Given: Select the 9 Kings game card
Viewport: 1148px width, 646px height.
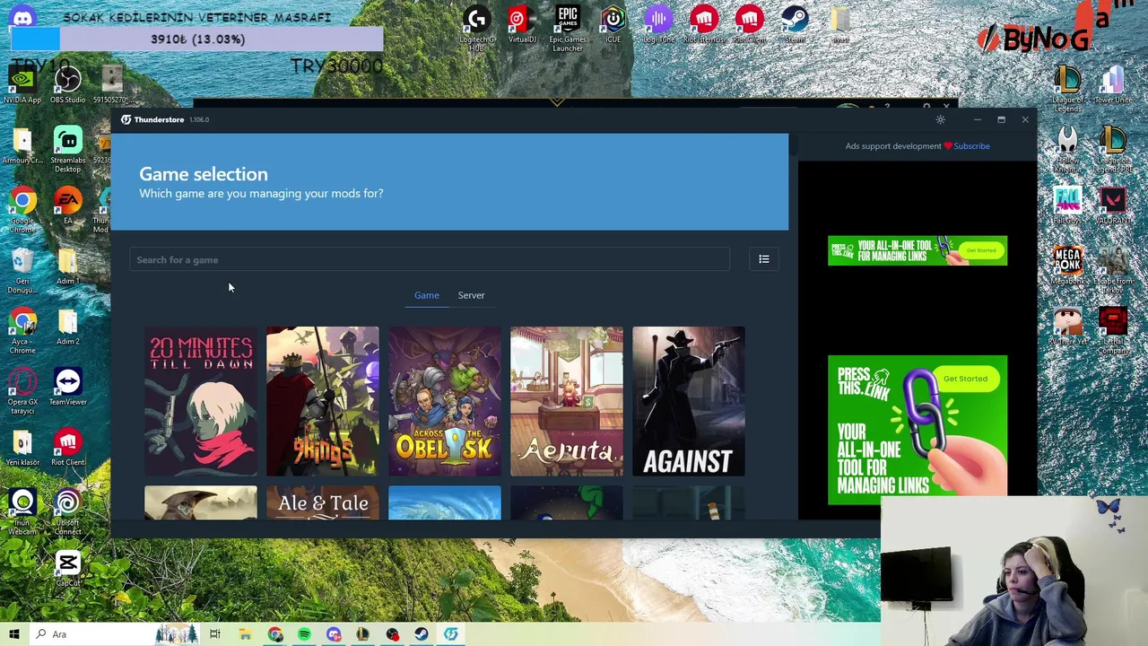Looking at the screenshot, I should tap(323, 401).
